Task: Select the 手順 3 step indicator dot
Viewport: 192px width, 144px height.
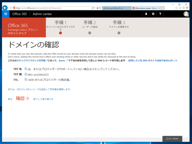Action: (x=119, y=33)
